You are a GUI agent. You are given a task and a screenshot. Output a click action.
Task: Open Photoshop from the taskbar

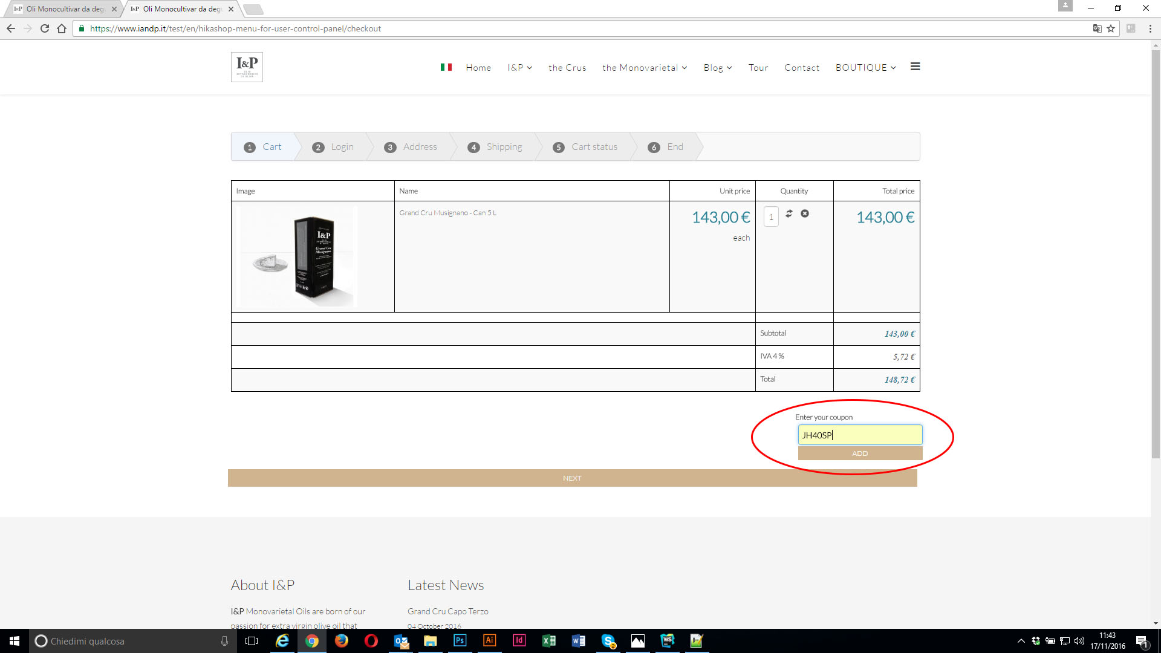(x=460, y=640)
